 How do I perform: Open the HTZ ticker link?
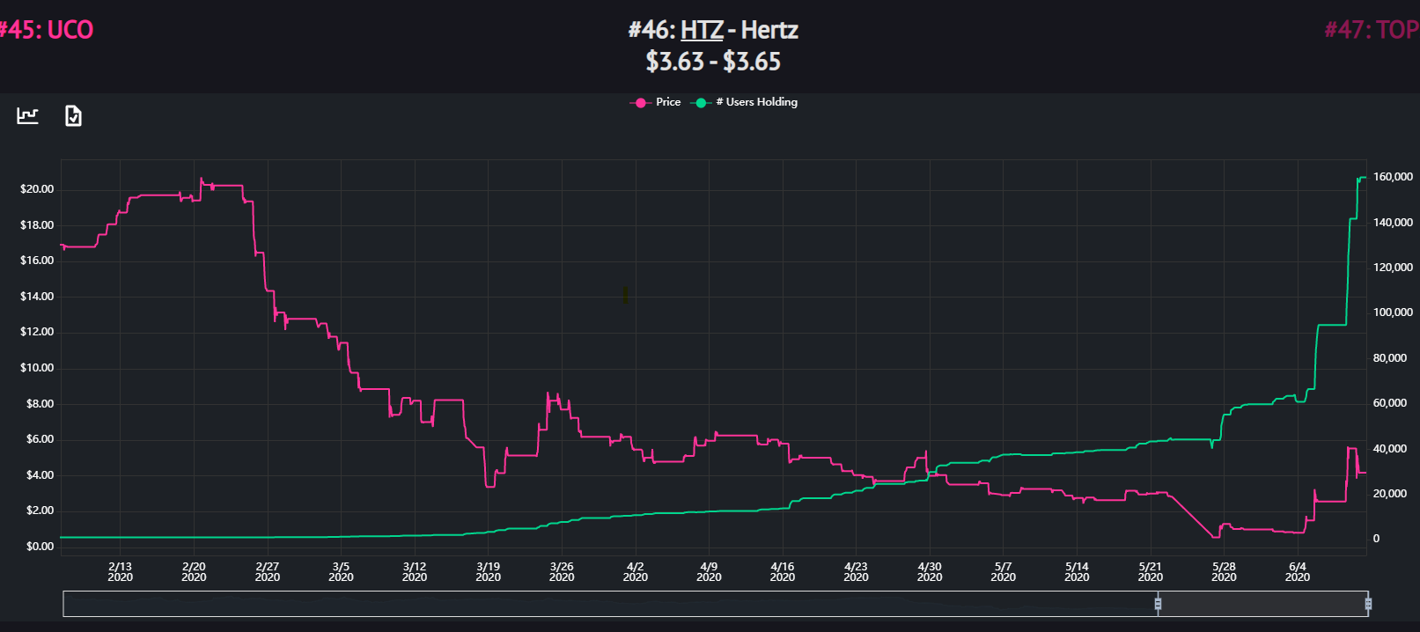point(702,30)
